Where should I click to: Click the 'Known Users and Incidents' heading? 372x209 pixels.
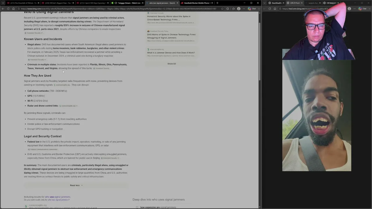pos(43,39)
